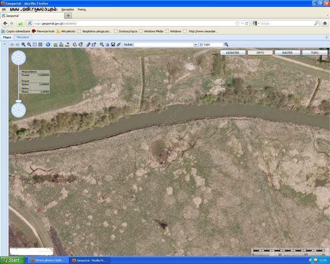Click the previous map view arrow
Viewport: 330px width, 264px height.
pyautogui.click(x=12, y=44)
